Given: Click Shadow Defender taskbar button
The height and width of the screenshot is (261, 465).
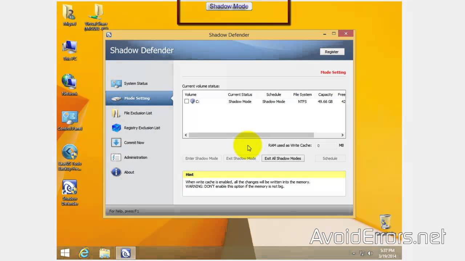Looking at the screenshot, I should tap(125, 253).
